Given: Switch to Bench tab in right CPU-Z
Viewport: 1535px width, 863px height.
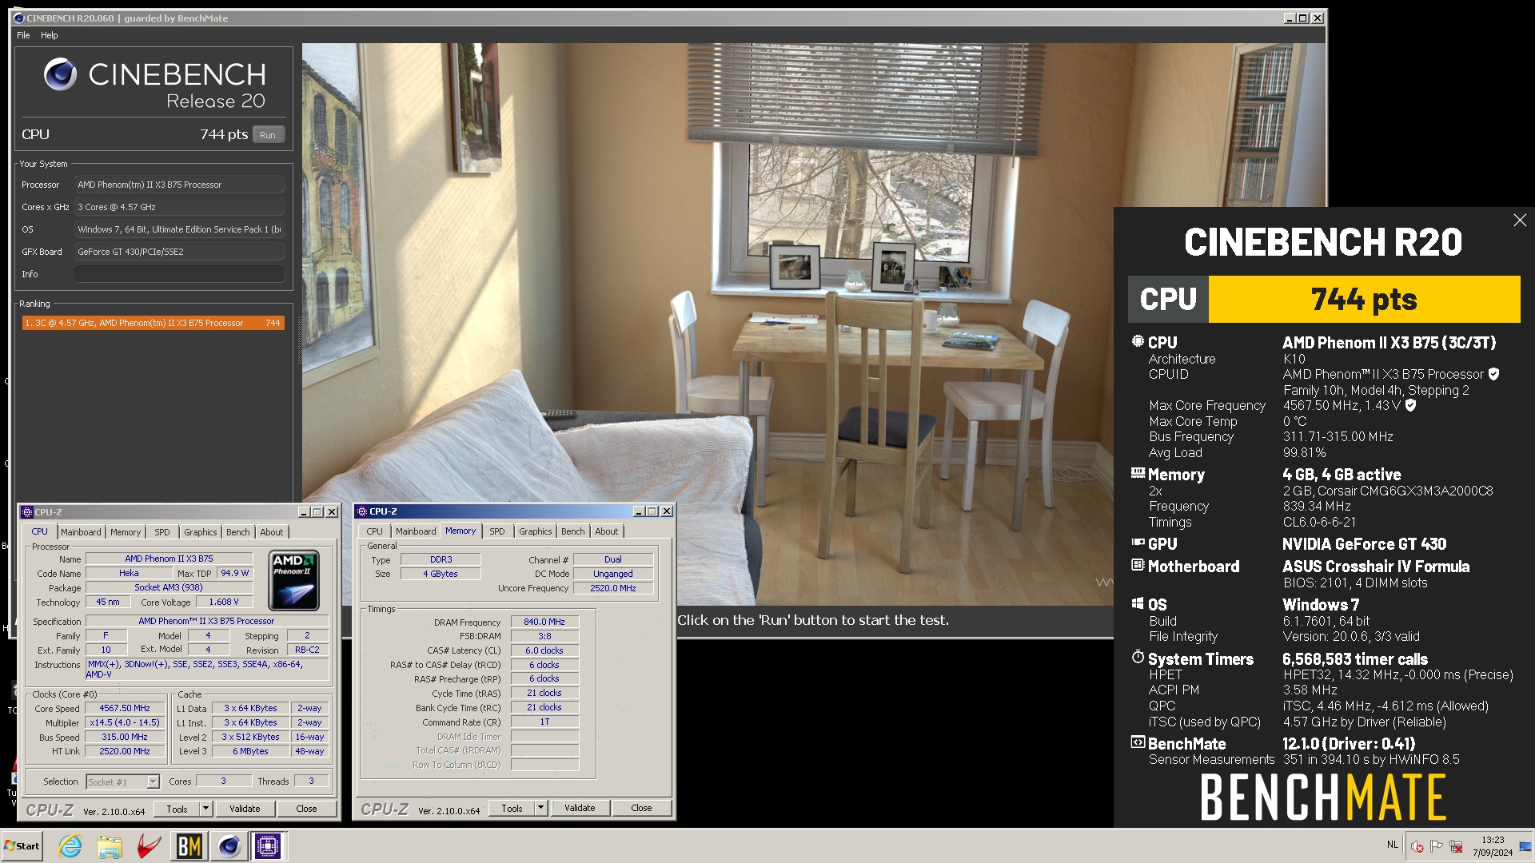Looking at the screenshot, I should [573, 531].
